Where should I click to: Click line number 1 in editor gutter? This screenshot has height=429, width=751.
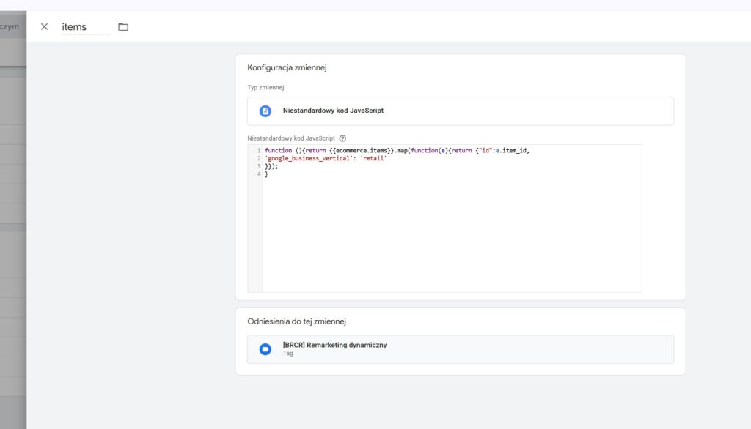(x=258, y=151)
